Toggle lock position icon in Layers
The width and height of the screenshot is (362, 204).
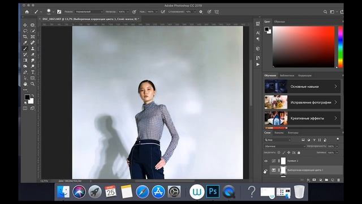[288, 152]
